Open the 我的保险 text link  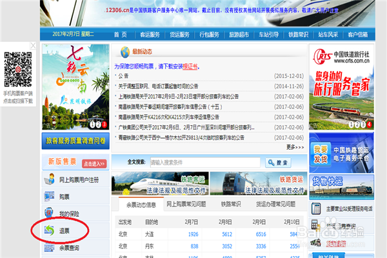coord(69,213)
